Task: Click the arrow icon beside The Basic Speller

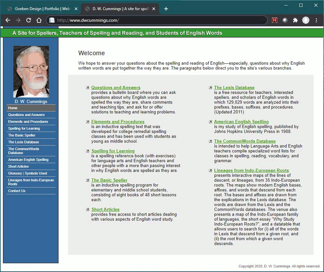Action: pyautogui.click(x=88, y=180)
